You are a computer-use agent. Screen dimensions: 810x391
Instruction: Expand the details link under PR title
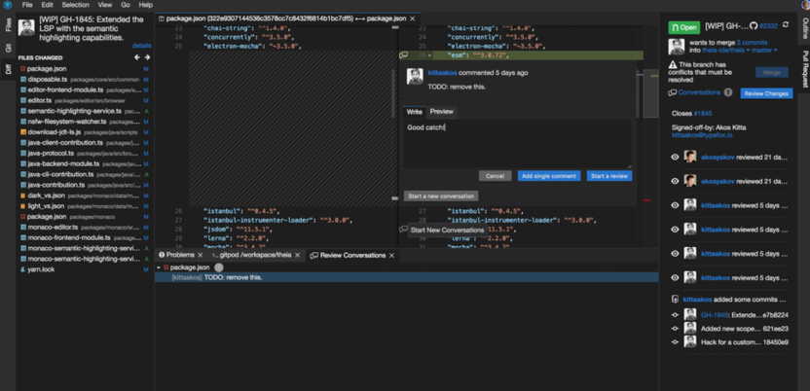click(x=141, y=46)
